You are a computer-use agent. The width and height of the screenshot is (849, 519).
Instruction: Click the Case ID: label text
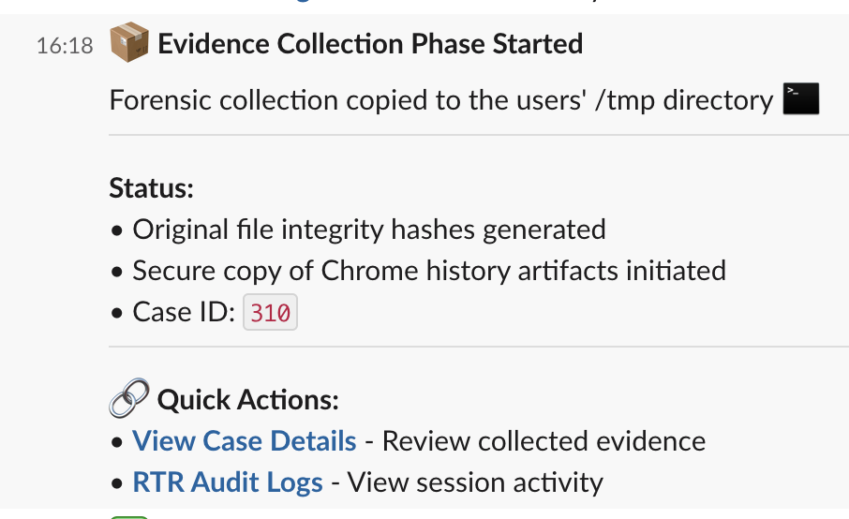click(x=184, y=312)
